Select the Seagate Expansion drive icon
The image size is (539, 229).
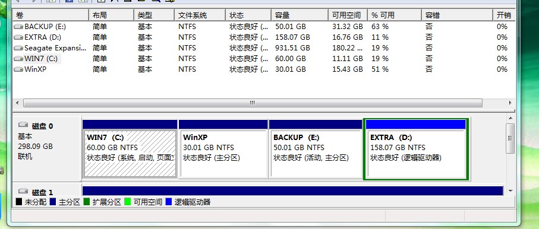pyautogui.click(x=18, y=47)
